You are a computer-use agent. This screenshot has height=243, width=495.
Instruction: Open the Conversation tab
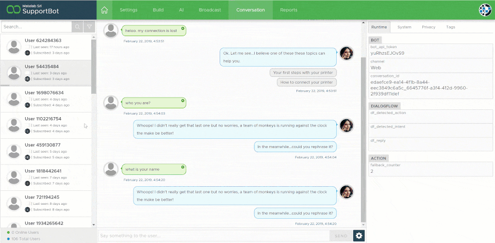pyautogui.click(x=251, y=10)
